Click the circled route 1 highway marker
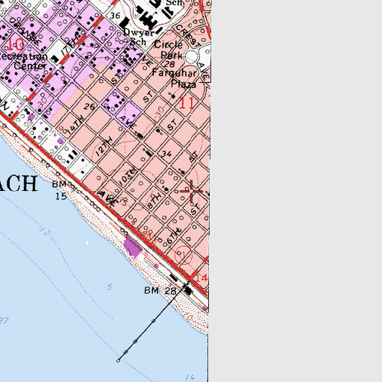 [x=184, y=254]
